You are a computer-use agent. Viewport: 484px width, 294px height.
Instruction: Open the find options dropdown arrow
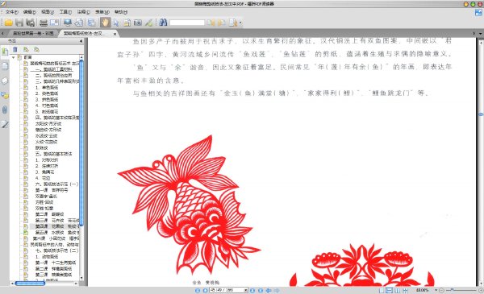[x=240, y=23]
